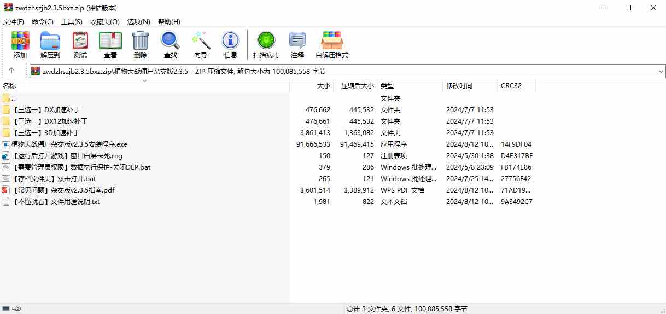Click the 文件用途说明.txt file icon
The height and width of the screenshot is (314, 666).
coord(6,202)
